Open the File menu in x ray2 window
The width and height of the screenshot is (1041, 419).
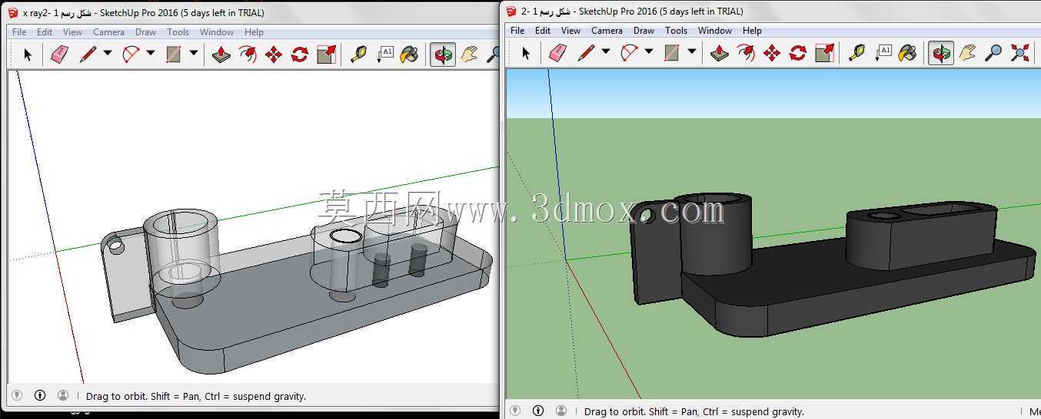pos(19,32)
